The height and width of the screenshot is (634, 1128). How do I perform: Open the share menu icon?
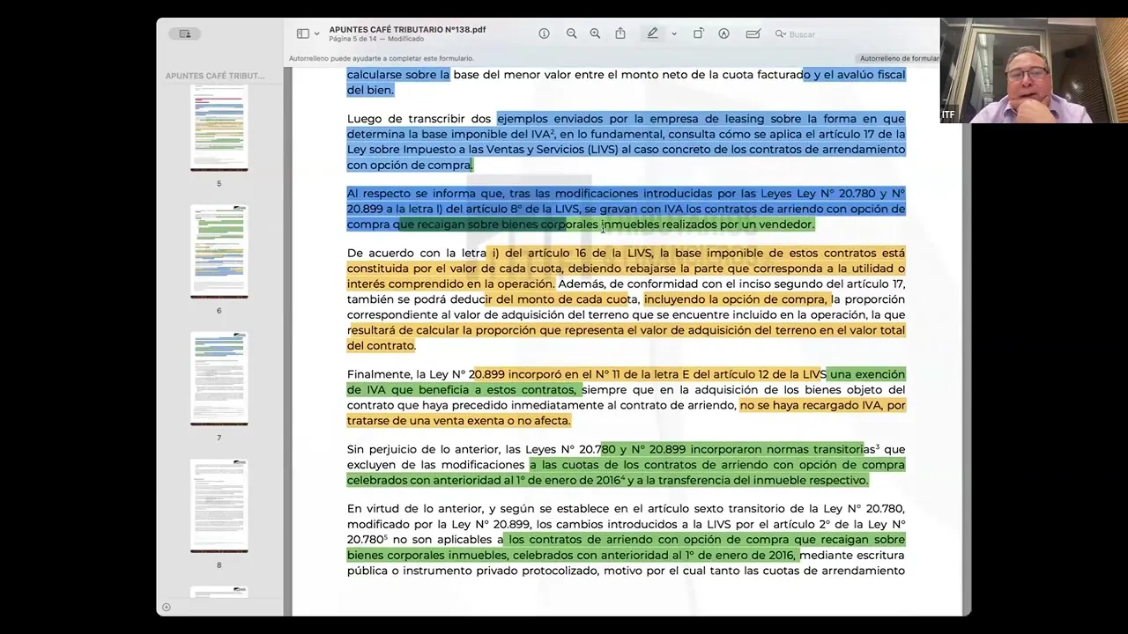[x=620, y=33]
